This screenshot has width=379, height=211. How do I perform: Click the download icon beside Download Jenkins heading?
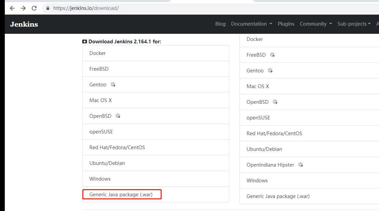84,42
